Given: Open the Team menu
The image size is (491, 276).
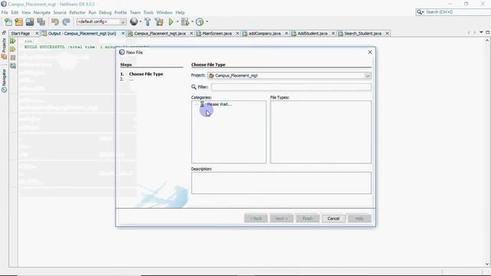Looking at the screenshot, I should tap(135, 12).
